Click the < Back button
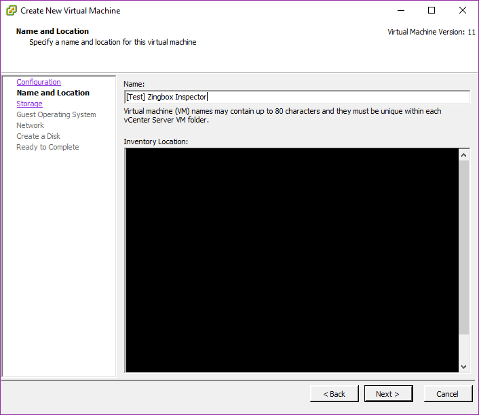The width and height of the screenshot is (479, 415). click(334, 394)
